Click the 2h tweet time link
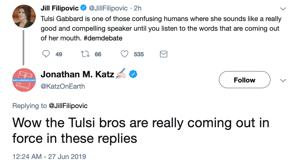300x166 pixels. tap(138, 8)
